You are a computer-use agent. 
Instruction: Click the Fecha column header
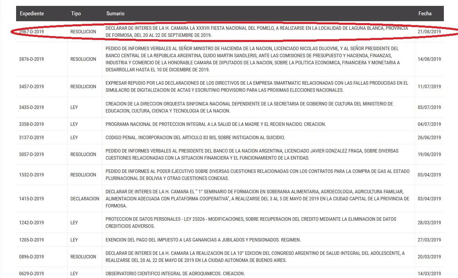425,13
